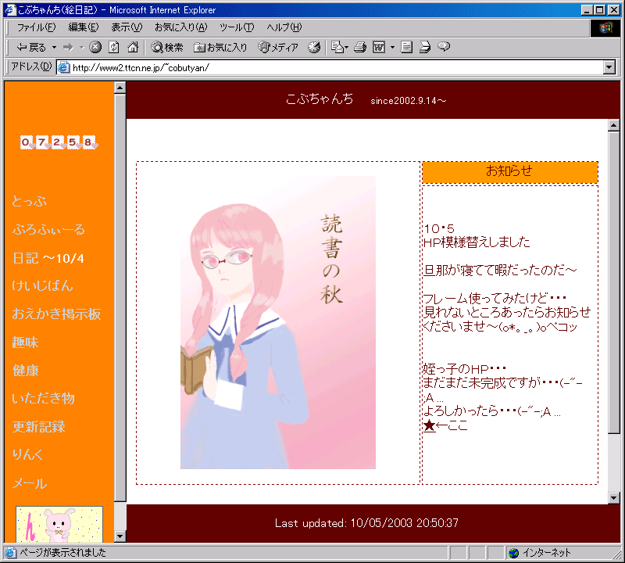
Task: Open the Back button history dropdown arrow
Action: [x=54, y=48]
